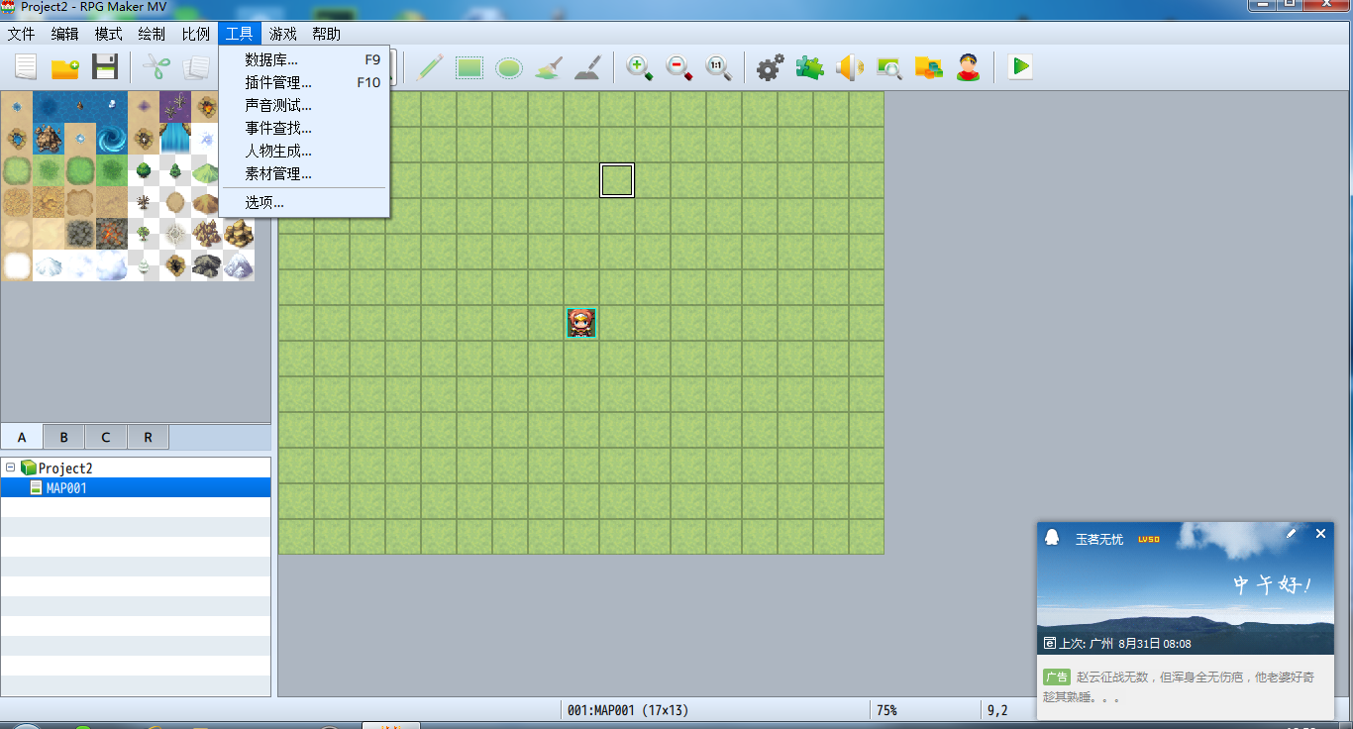Select the Ellipse drawing tool

[x=509, y=67]
